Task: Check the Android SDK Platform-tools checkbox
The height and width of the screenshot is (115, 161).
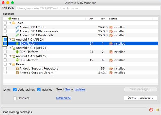Action: pyautogui.click(x=5, y=31)
